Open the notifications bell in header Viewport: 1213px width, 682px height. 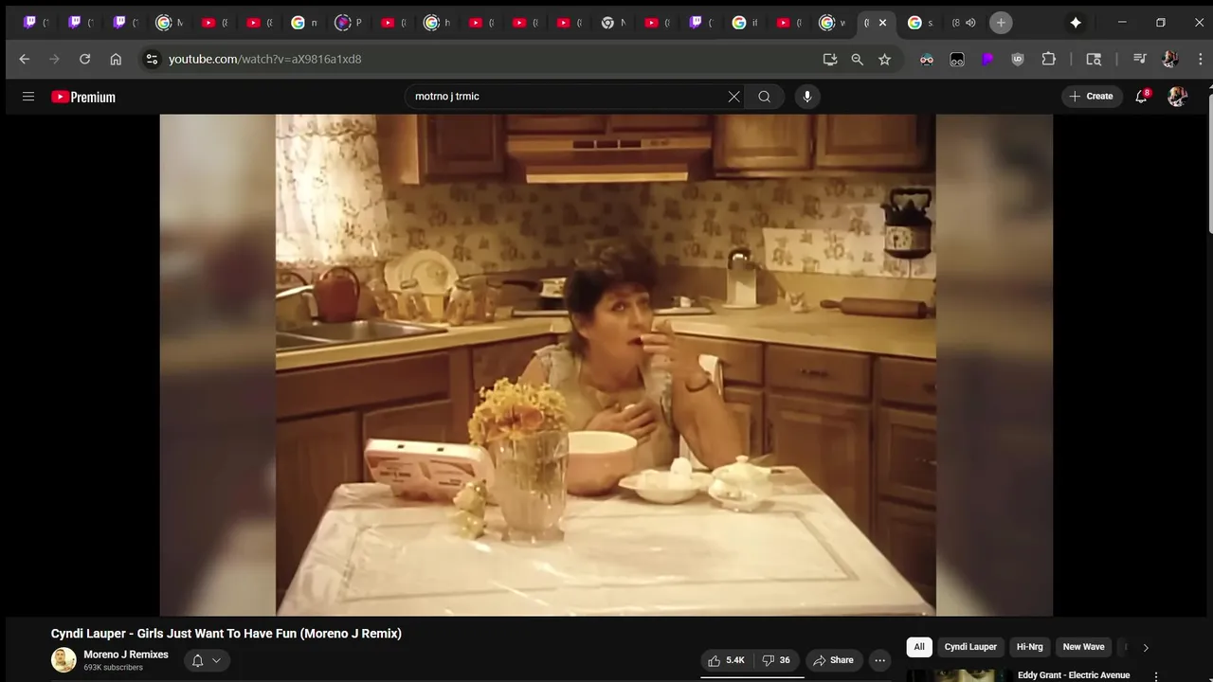1142,97
